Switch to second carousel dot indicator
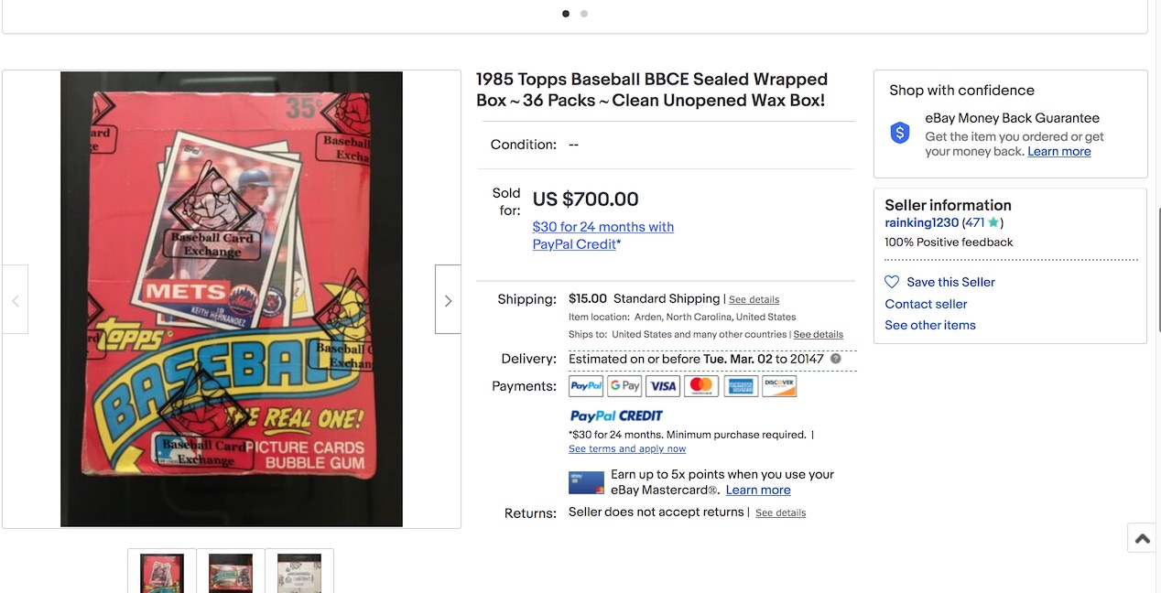The width and height of the screenshot is (1161, 593). [584, 14]
